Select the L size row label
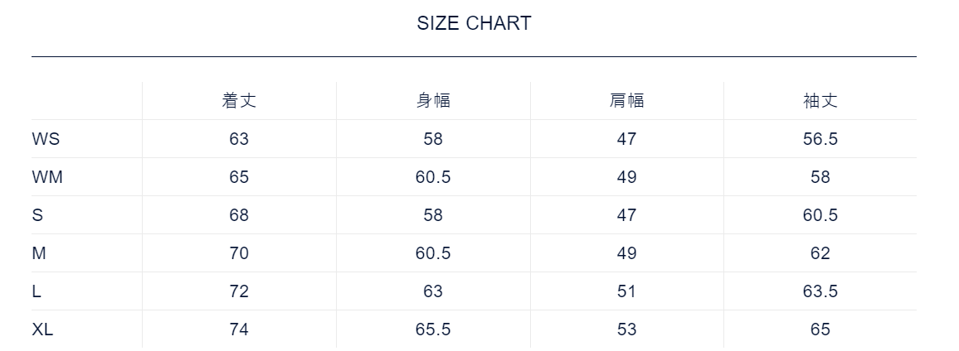This screenshot has height=351, width=959. [37, 291]
